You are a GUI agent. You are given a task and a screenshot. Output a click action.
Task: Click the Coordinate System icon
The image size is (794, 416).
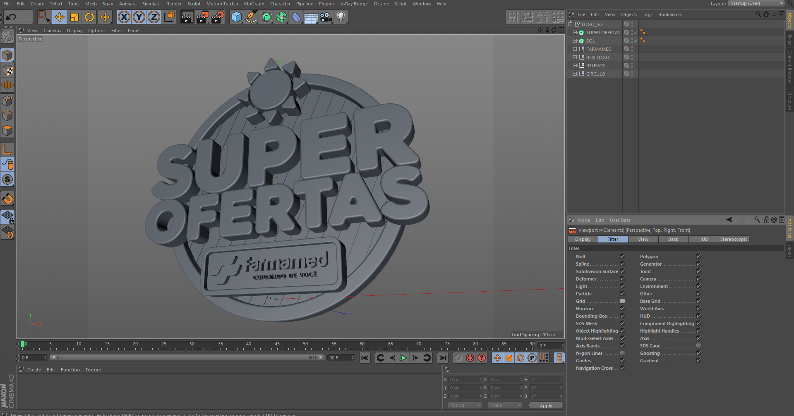tap(169, 17)
